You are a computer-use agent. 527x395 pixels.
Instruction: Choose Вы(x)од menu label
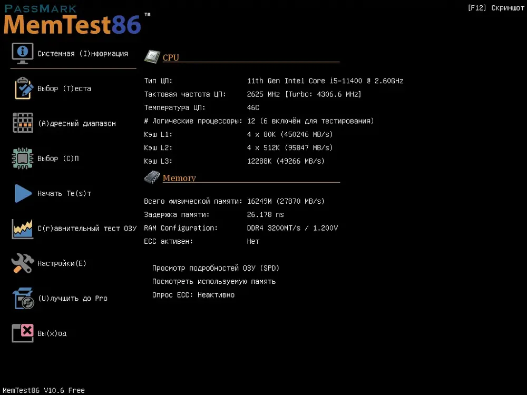52,333
